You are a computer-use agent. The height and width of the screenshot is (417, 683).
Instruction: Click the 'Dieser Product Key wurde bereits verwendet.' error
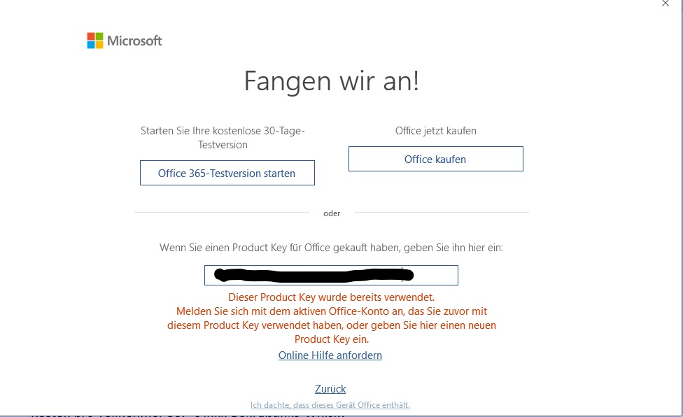pos(332,297)
